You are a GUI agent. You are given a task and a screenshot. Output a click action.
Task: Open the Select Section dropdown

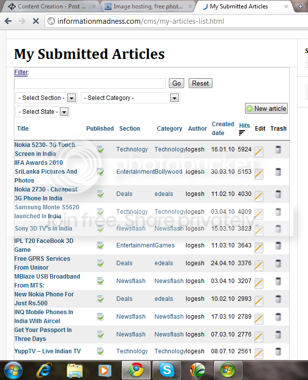(x=47, y=98)
